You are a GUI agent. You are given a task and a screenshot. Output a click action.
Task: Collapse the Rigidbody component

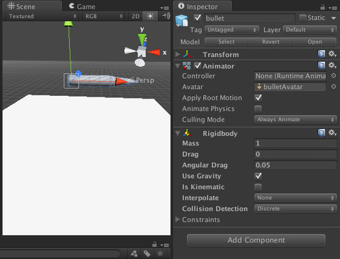177,133
